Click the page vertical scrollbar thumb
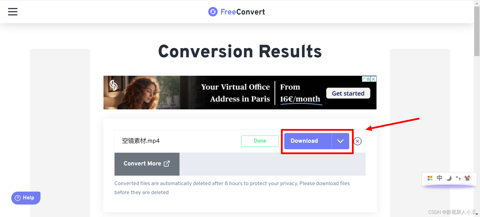 coord(477,31)
